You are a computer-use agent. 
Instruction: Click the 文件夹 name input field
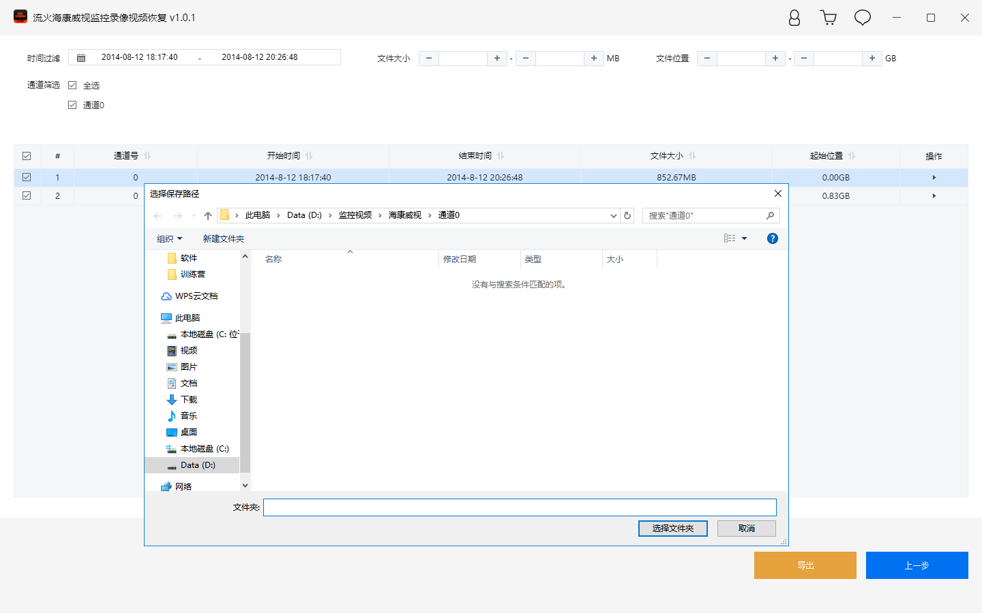520,507
